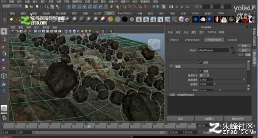Image resolution: width=258 pixels, height=138 pixels.
Task: Switch to the nucleus1 tab
Action: tap(232, 40)
